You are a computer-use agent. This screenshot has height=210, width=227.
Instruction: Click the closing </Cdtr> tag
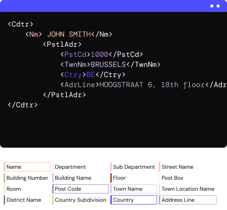point(22,105)
